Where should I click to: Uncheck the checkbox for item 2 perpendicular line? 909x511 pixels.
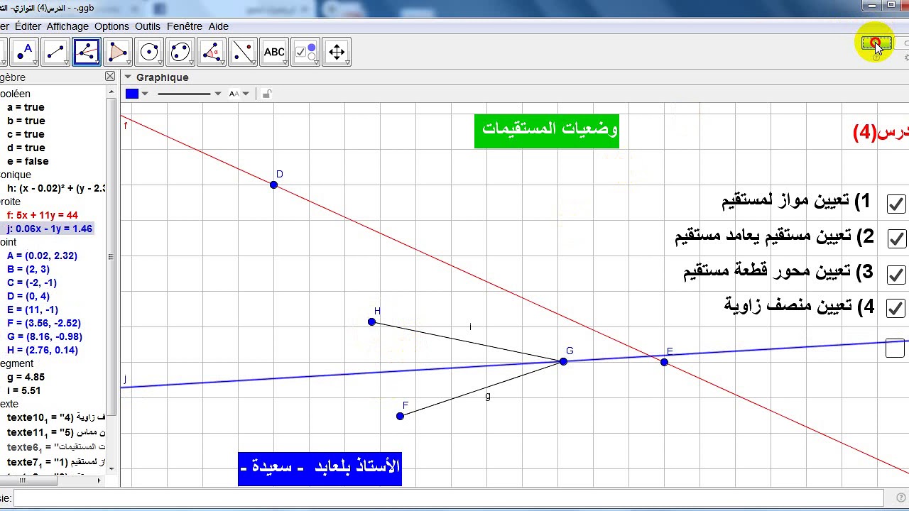click(x=896, y=238)
